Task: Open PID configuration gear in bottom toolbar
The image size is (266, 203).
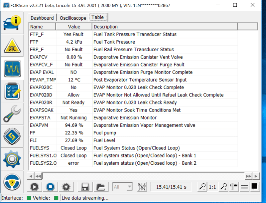Action: [x=66, y=187]
